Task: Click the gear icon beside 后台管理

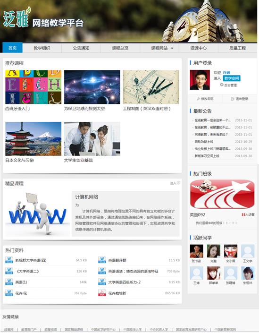Action: 222,85
